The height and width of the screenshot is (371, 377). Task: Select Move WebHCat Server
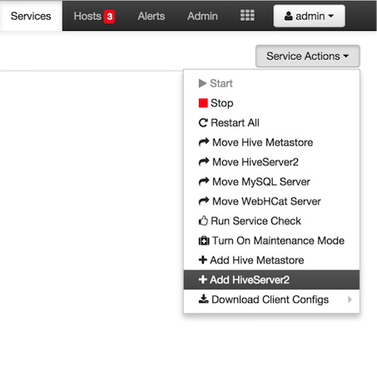point(271,201)
